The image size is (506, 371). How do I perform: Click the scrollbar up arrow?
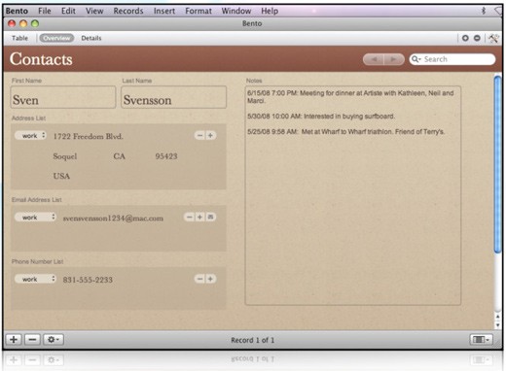coord(497,317)
